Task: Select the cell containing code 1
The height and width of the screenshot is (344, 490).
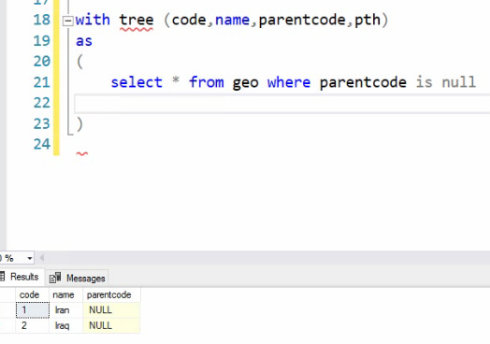Action: [x=33, y=310]
